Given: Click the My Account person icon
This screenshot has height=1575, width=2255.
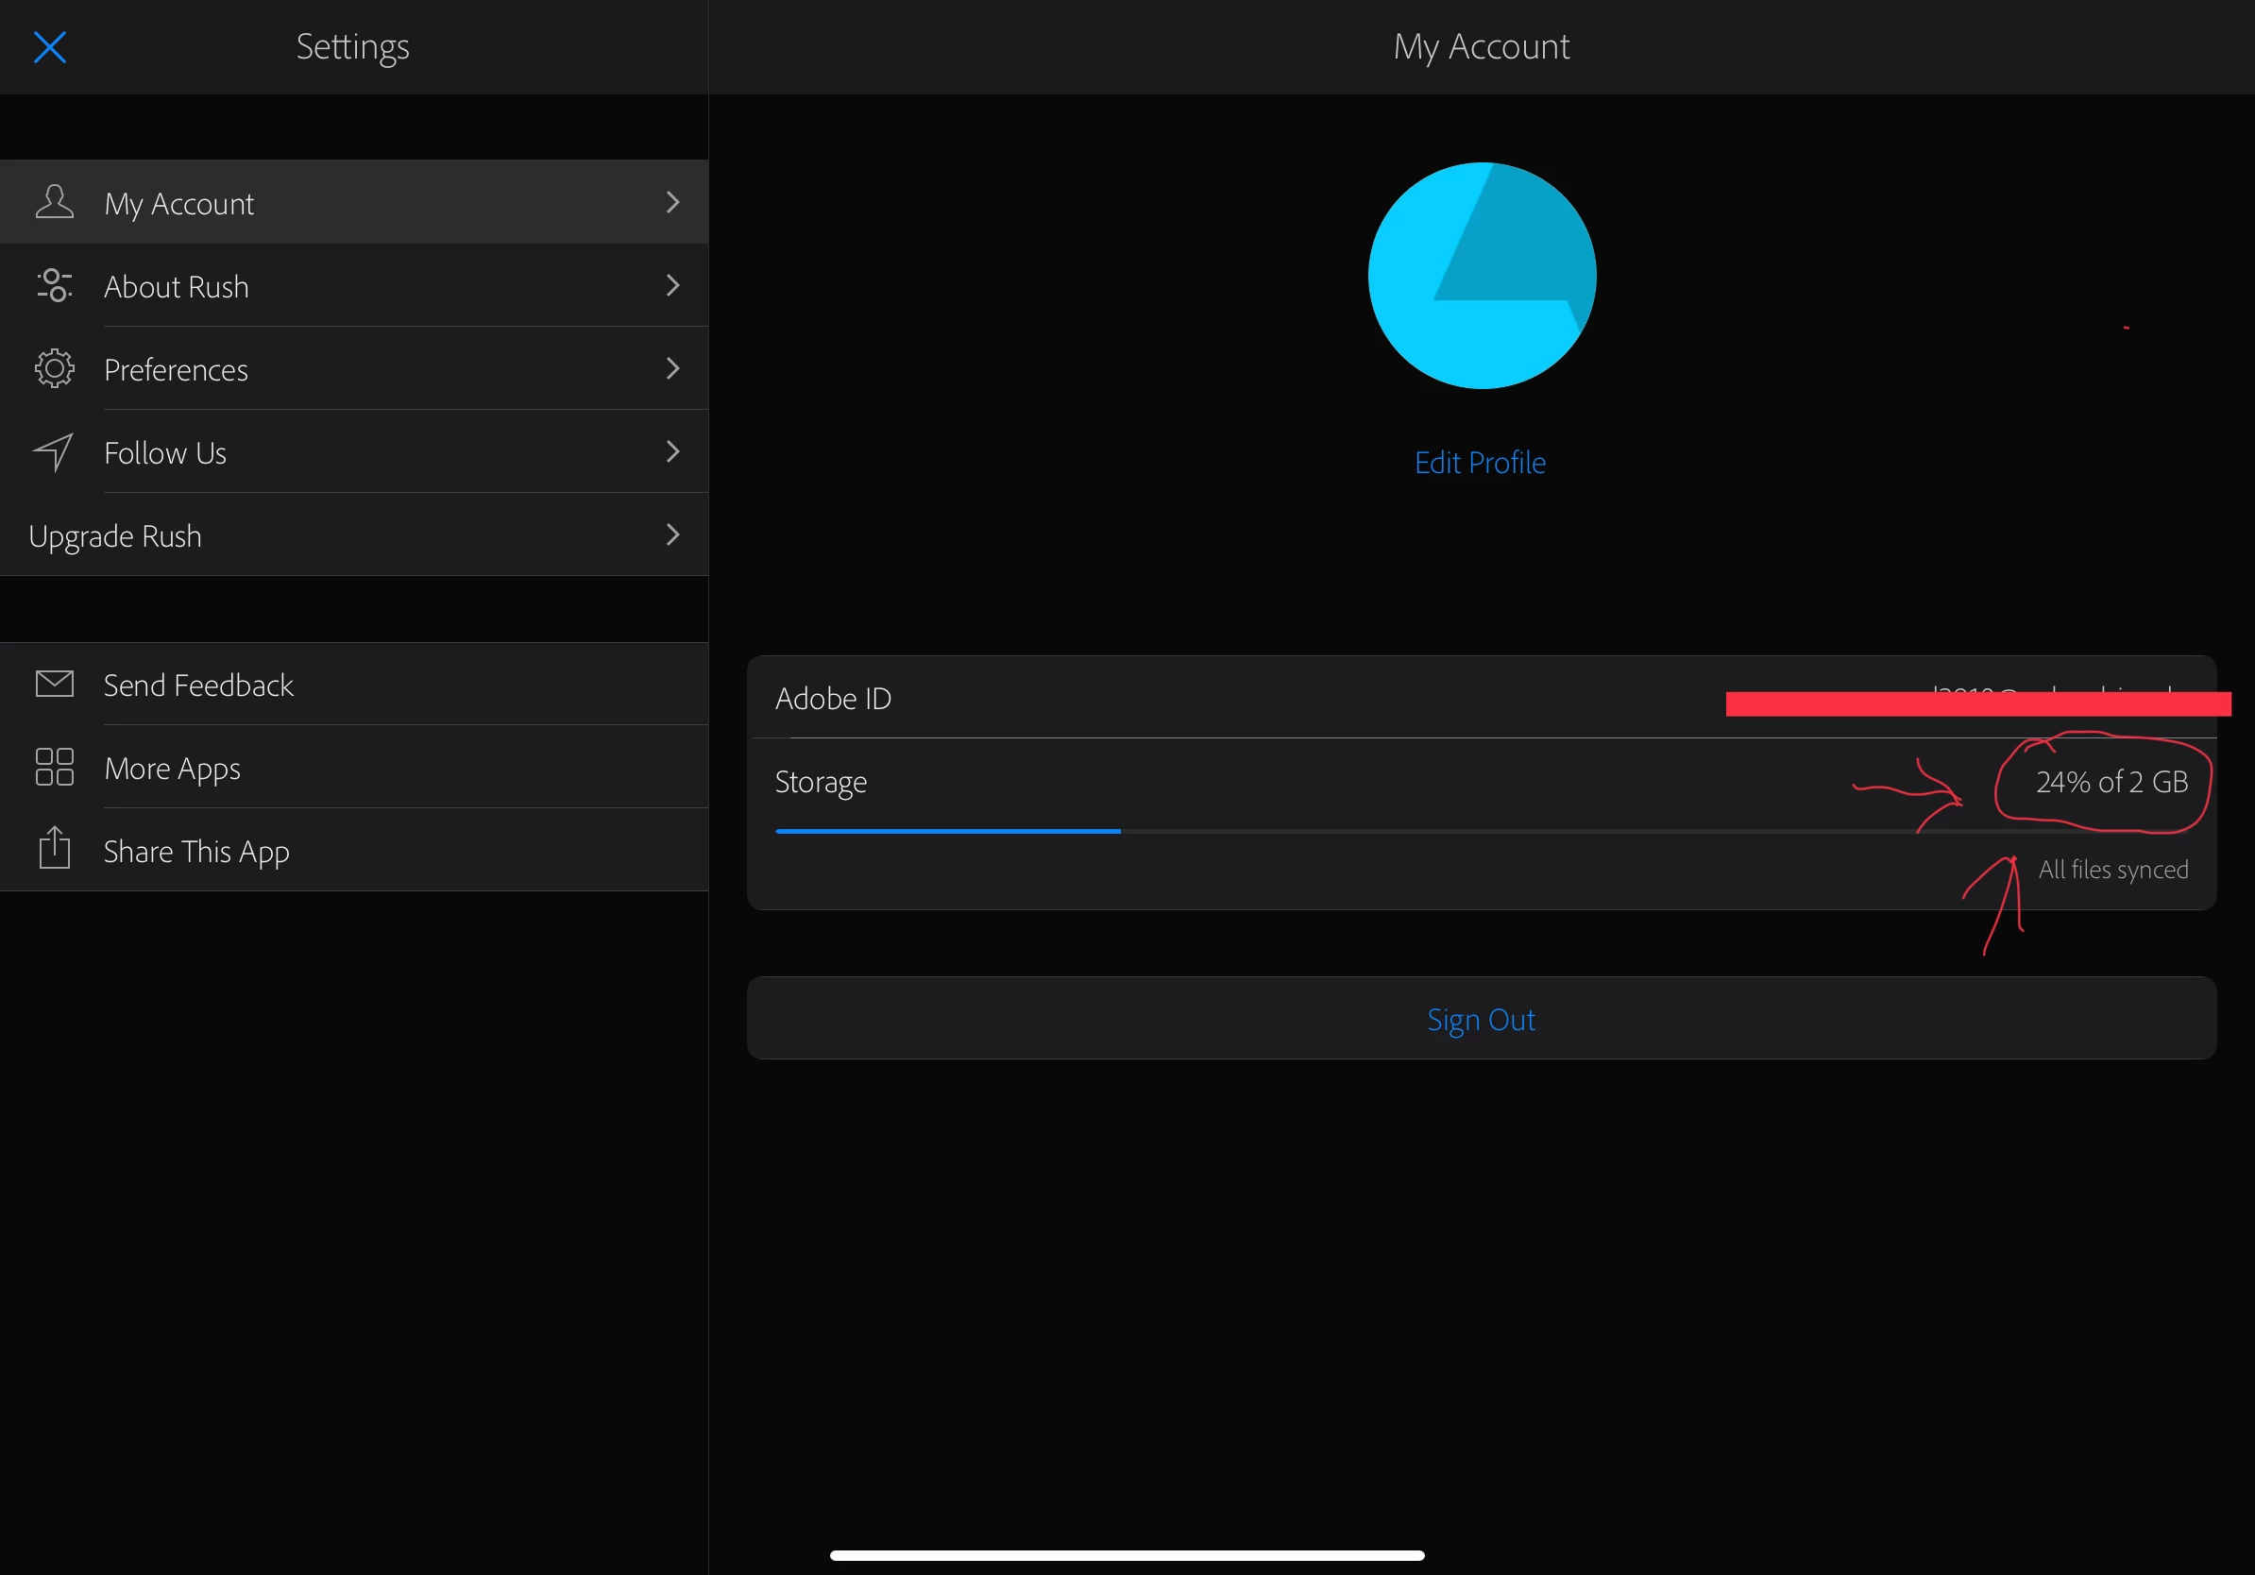Looking at the screenshot, I should tap(54, 202).
